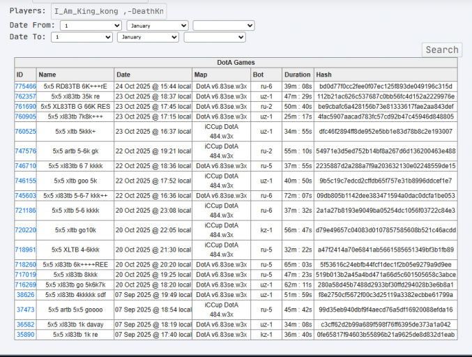Select bot cell in the 761690 row
This screenshot has height=357, width=472.
coord(266,107)
